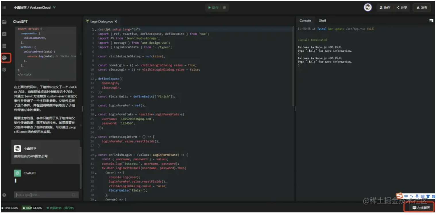Image resolution: width=436 pixels, height=215 pixels.
Task: Open the database stack sidebar icon
Action: coord(4,46)
